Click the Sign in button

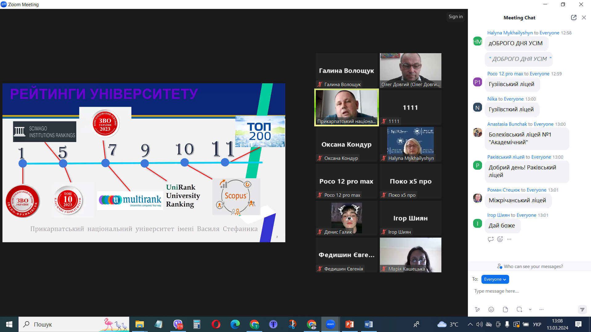[x=455, y=17]
